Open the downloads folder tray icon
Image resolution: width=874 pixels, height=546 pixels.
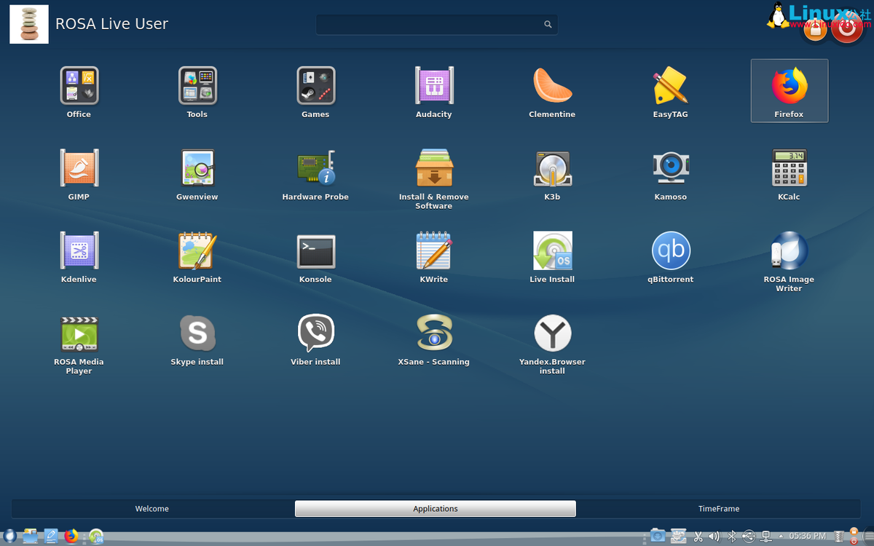click(658, 536)
